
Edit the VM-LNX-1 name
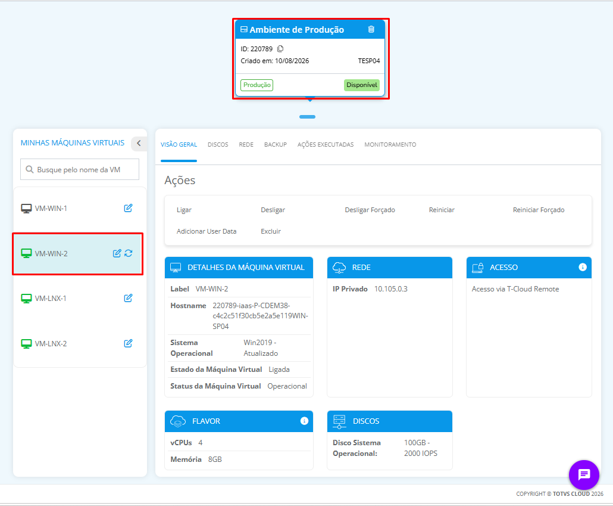click(x=128, y=298)
